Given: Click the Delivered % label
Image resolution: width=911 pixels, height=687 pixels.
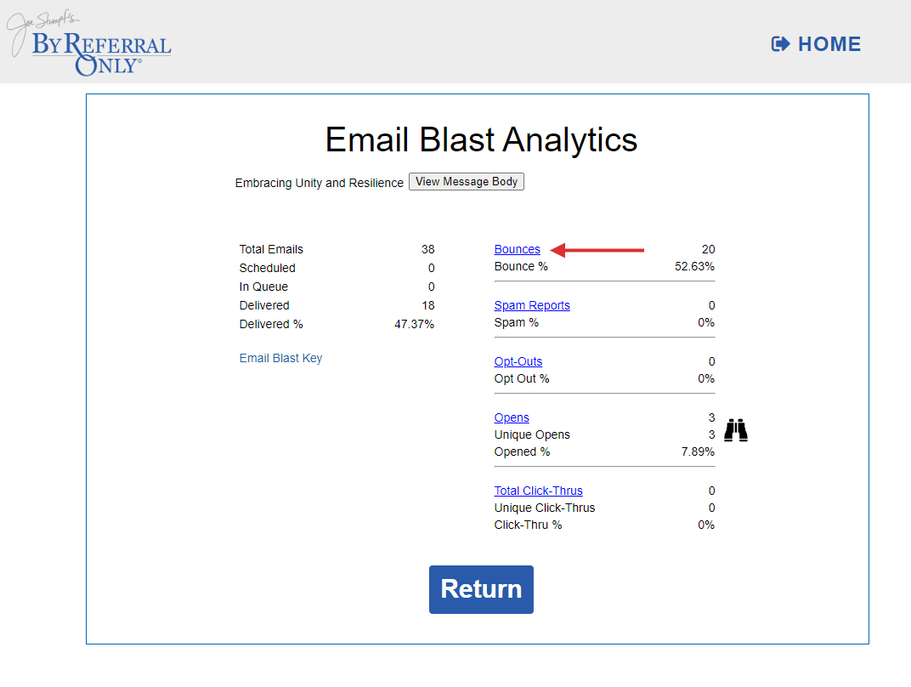Looking at the screenshot, I should [271, 324].
